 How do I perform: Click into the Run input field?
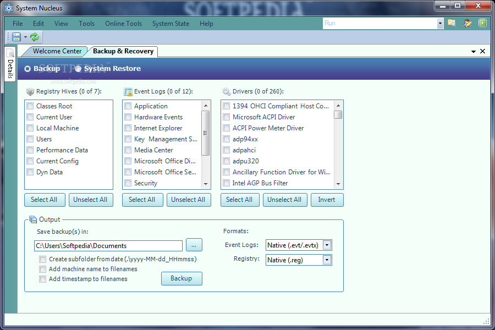point(380,23)
